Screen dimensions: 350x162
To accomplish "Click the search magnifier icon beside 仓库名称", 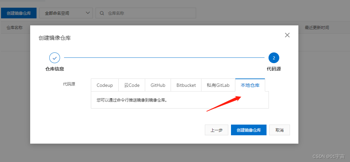I will tap(102, 13).
